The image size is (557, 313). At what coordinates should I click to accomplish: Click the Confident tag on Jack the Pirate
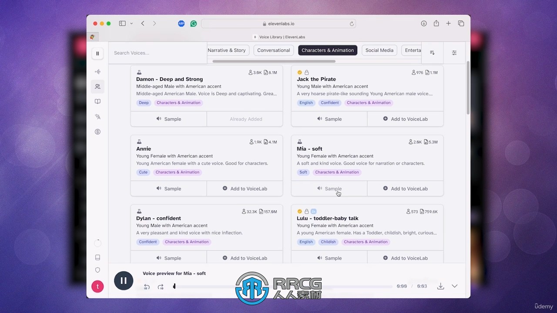point(330,103)
